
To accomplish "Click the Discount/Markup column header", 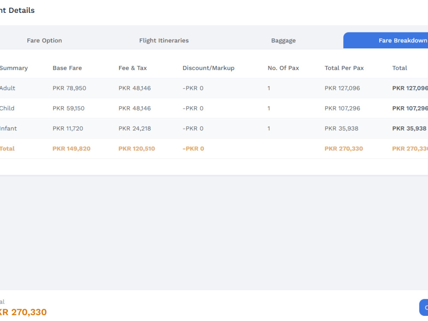I will 208,68.
